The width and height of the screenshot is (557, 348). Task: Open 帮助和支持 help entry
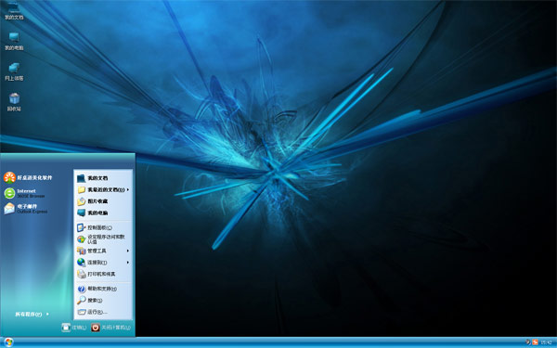click(x=103, y=289)
